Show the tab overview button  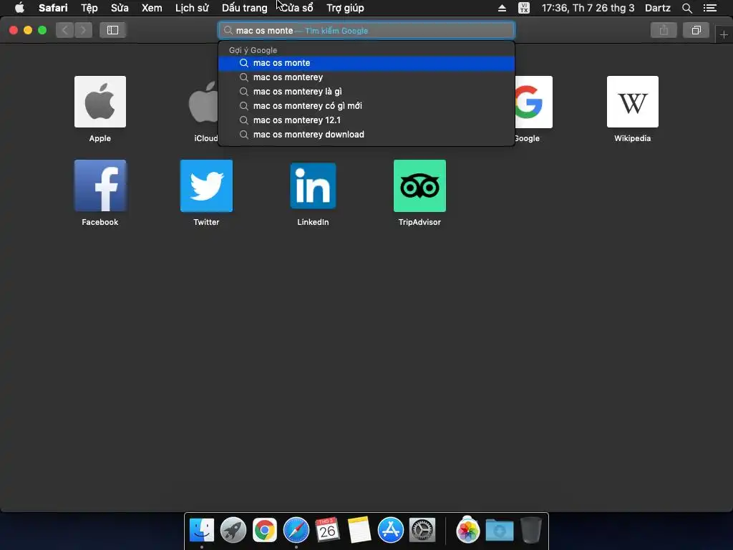tap(696, 30)
